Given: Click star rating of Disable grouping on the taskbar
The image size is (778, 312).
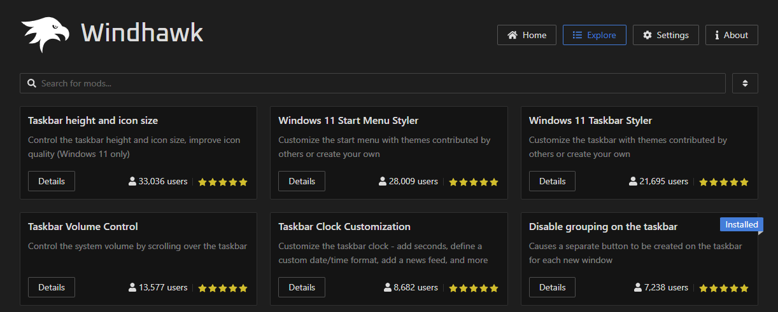Looking at the screenshot, I should [724, 288].
